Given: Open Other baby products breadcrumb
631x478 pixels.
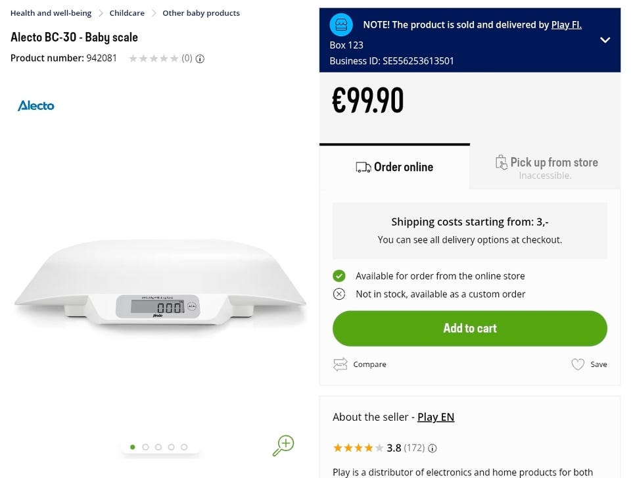Looking at the screenshot, I should pyautogui.click(x=201, y=13).
